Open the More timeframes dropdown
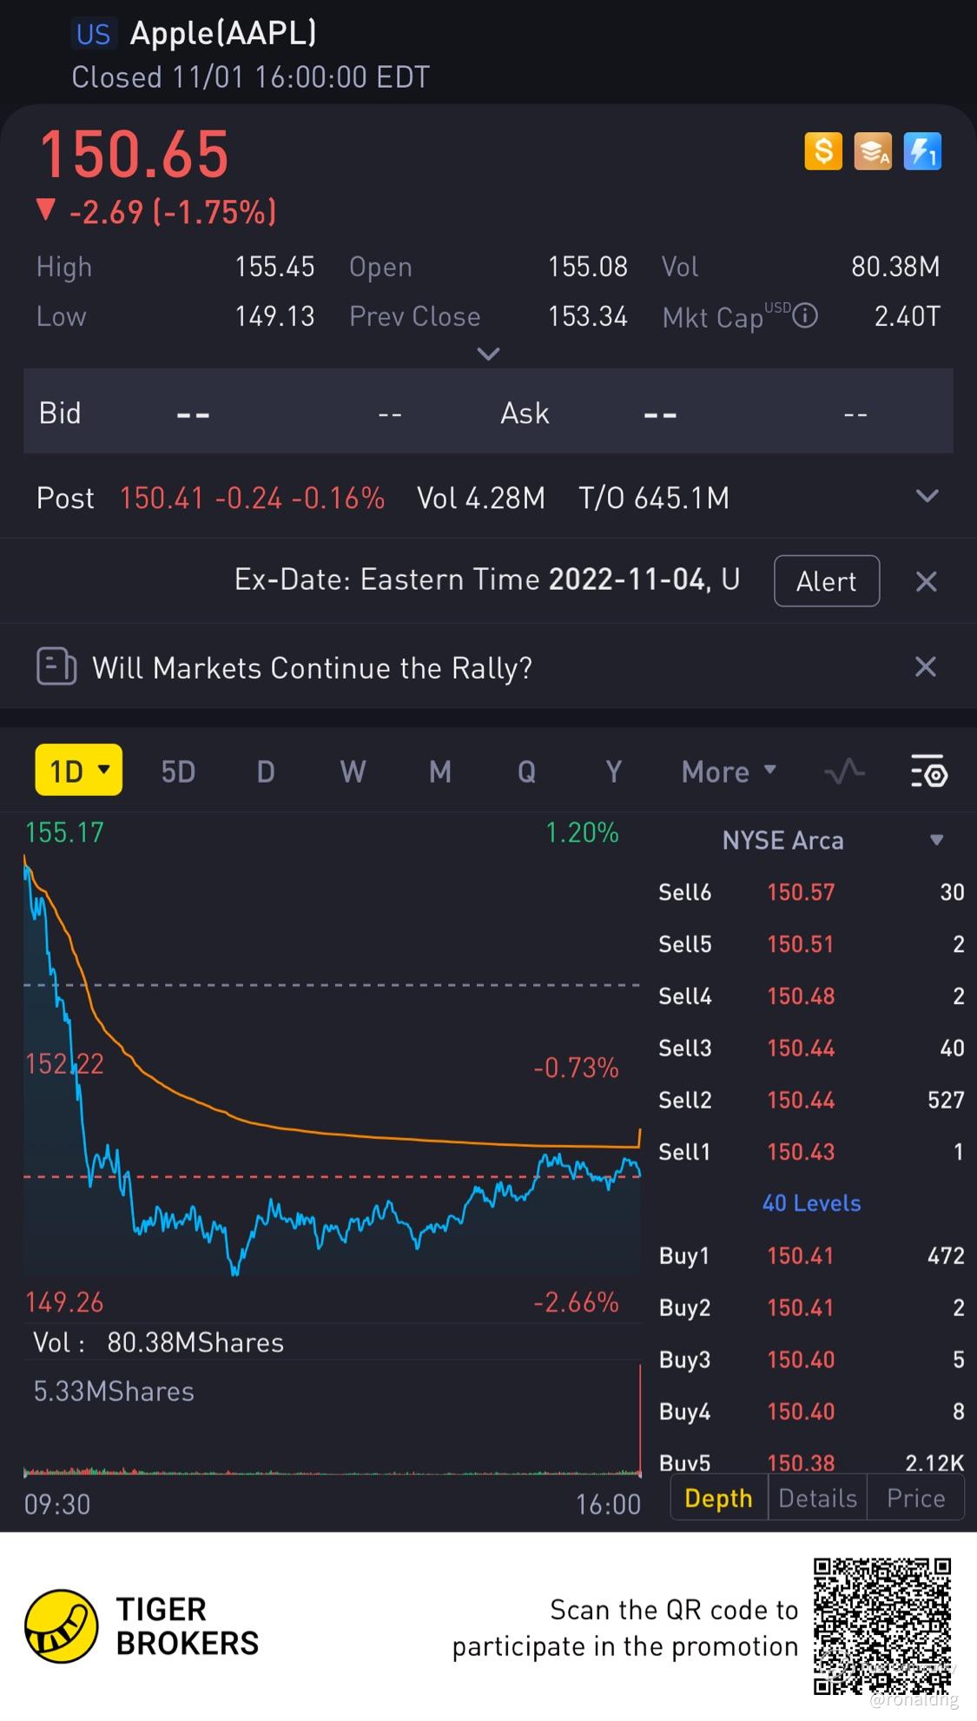The image size is (977, 1721). click(x=729, y=771)
